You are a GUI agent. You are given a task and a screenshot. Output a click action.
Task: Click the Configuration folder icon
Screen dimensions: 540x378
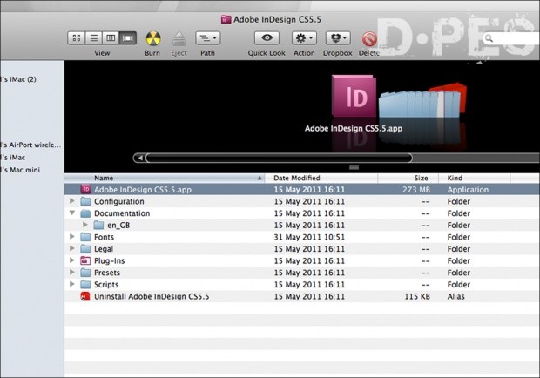tap(85, 201)
